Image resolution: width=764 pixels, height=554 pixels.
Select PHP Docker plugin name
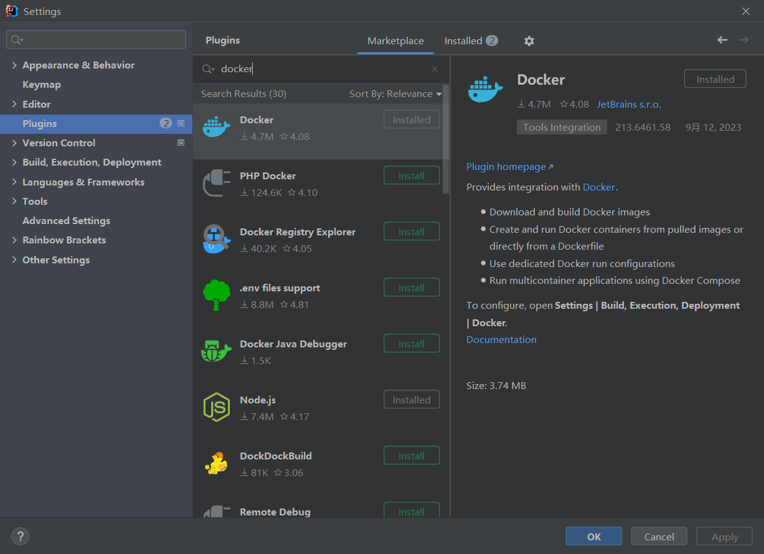(268, 176)
